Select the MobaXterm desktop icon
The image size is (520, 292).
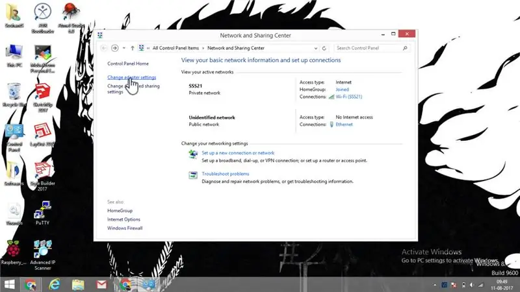point(42,58)
